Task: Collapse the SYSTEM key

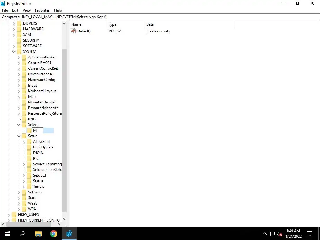Action: [x=14, y=52]
